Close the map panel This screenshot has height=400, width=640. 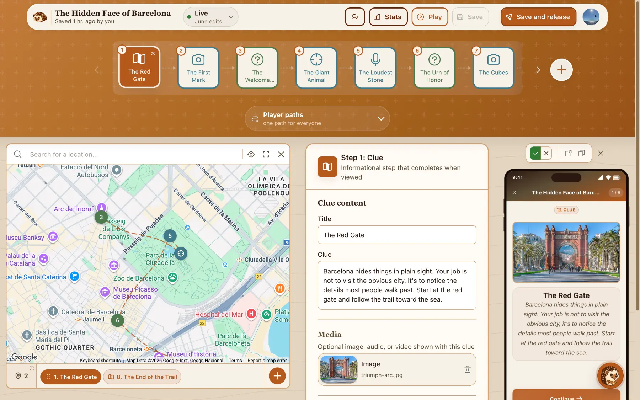click(281, 154)
